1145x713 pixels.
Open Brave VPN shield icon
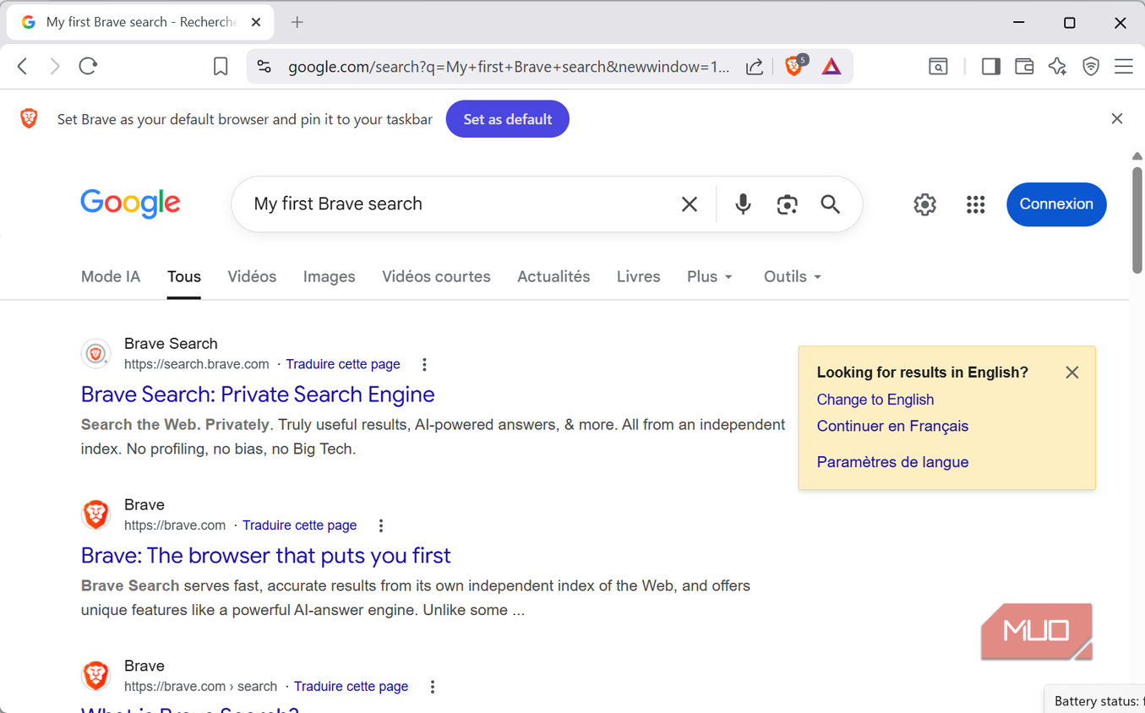(1091, 67)
